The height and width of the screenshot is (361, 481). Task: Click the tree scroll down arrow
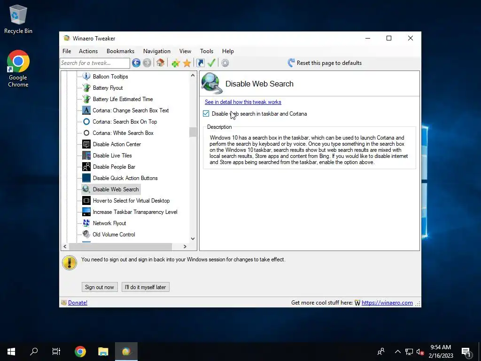(x=193, y=238)
